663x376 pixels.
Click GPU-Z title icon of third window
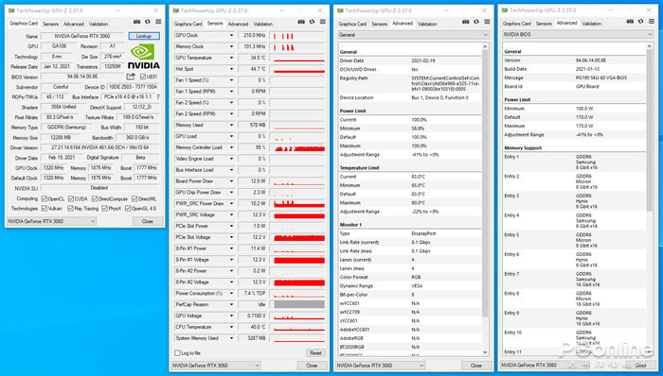tap(340, 10)
